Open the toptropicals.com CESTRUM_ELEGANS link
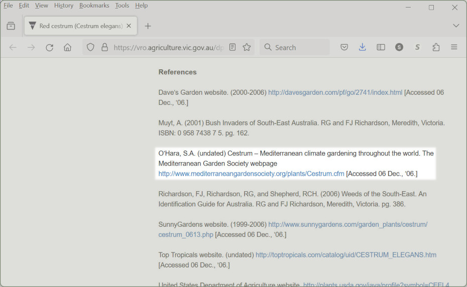This screenshot has height=287, width=467. coord(345,255)
